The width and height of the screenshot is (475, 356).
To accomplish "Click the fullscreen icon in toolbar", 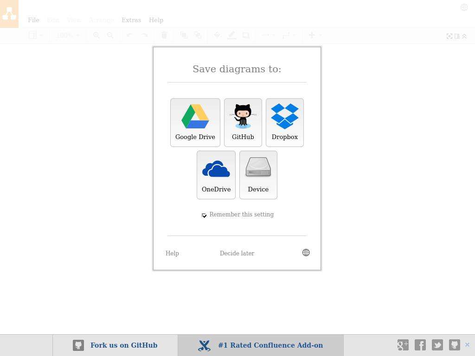I will coord(449,36).
